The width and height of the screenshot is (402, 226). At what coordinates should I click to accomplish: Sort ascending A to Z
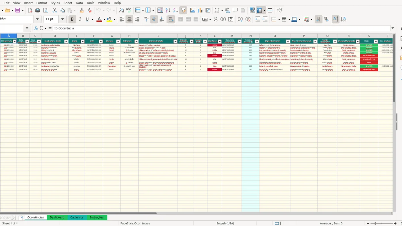[168, 10]
